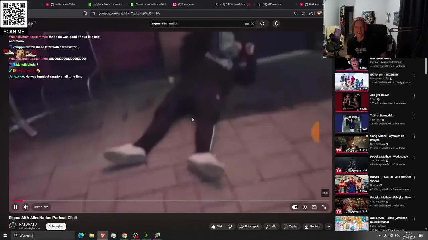Click the POL language indicator in the tray
The image size is (428, 240).
(398, 236)
